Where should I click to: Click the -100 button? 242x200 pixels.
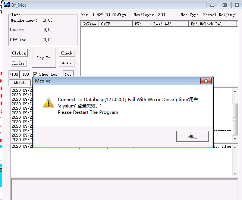25,74
